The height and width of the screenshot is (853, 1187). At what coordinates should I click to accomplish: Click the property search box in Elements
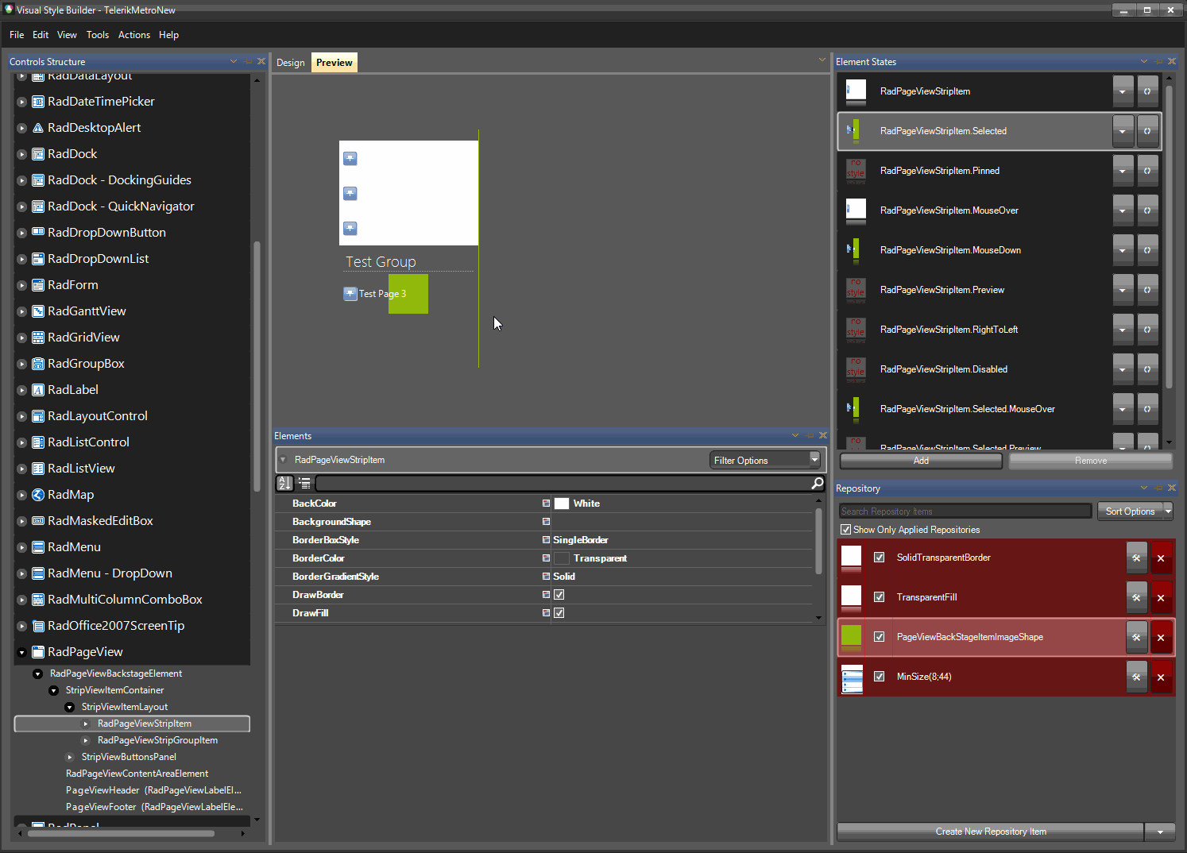coord(563,483)
